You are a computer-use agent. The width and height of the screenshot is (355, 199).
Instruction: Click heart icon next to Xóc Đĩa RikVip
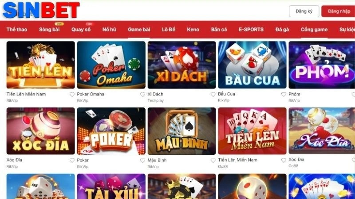click(x=72, y=160)
